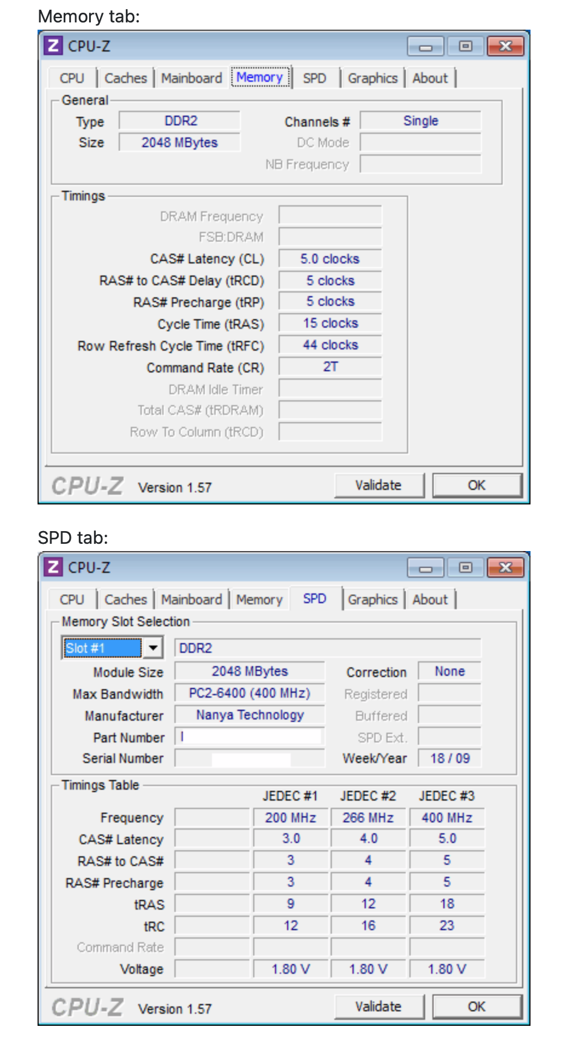Select the active SPD tab in bottom window
Screen dimensions: 562x1044
click(x=315, y=599)
